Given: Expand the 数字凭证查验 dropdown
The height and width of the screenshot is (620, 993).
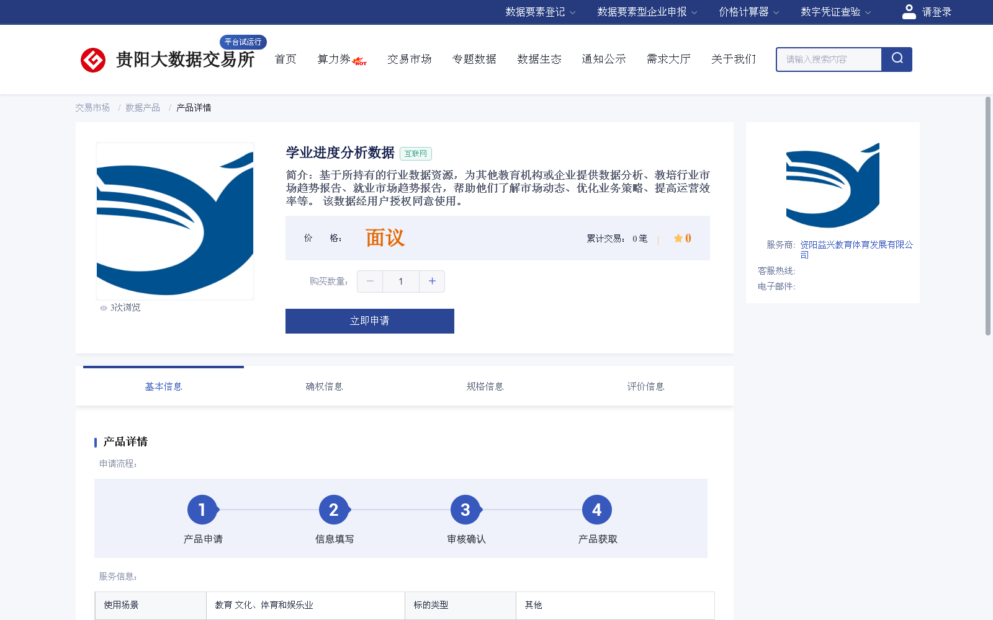Looking at the screenshot, I should coord(836,12).
